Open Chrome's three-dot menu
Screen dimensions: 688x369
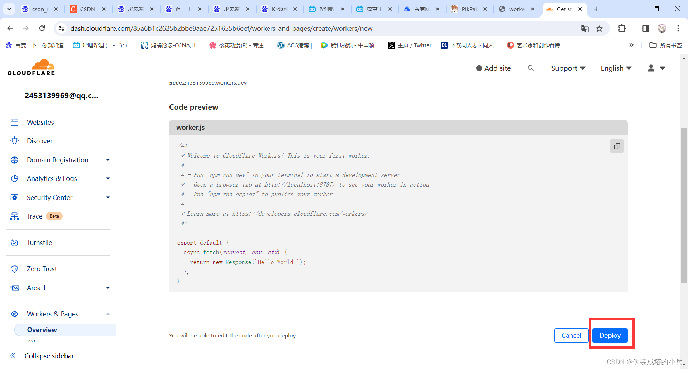click(x=678, y=28)
